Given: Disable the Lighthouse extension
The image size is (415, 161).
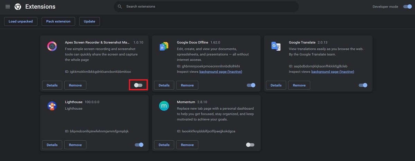Looking at the screenshot, I should 139,145.
